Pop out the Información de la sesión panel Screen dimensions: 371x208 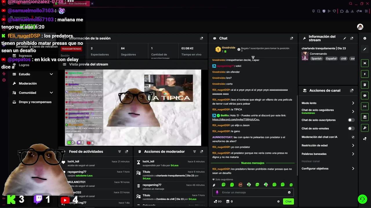pos(201,38)
